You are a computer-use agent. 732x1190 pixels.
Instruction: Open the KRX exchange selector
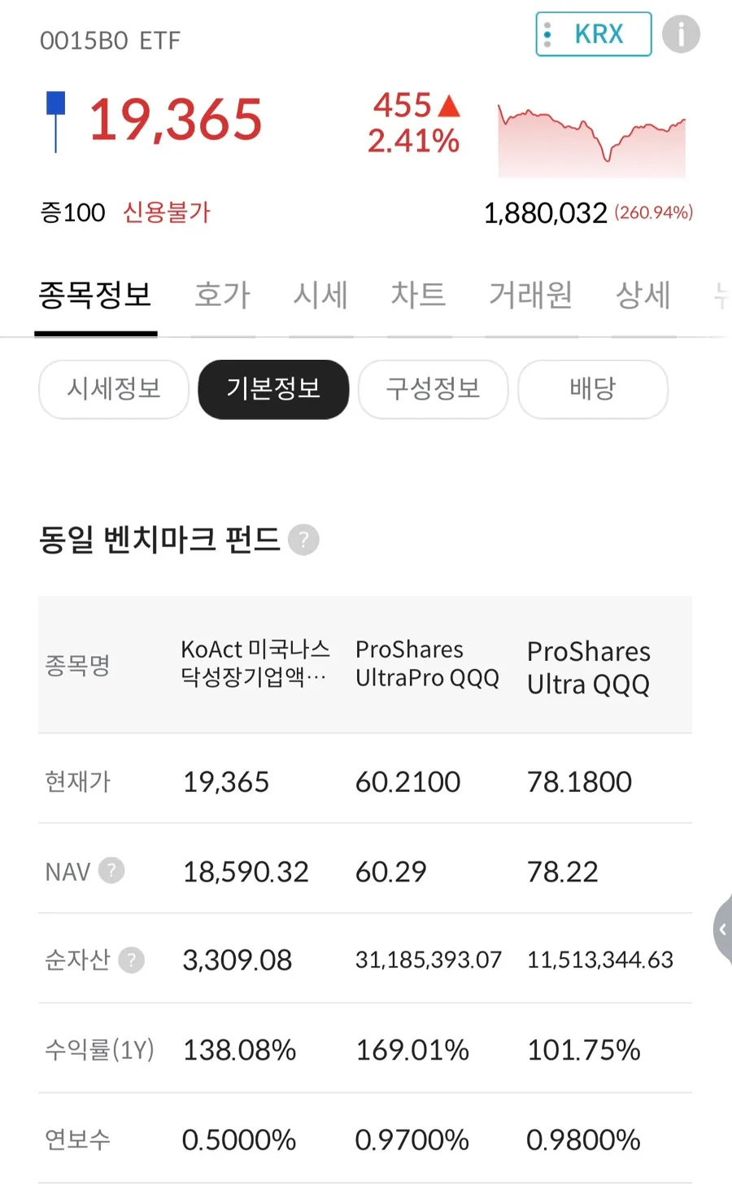click(x=594, y=34)
